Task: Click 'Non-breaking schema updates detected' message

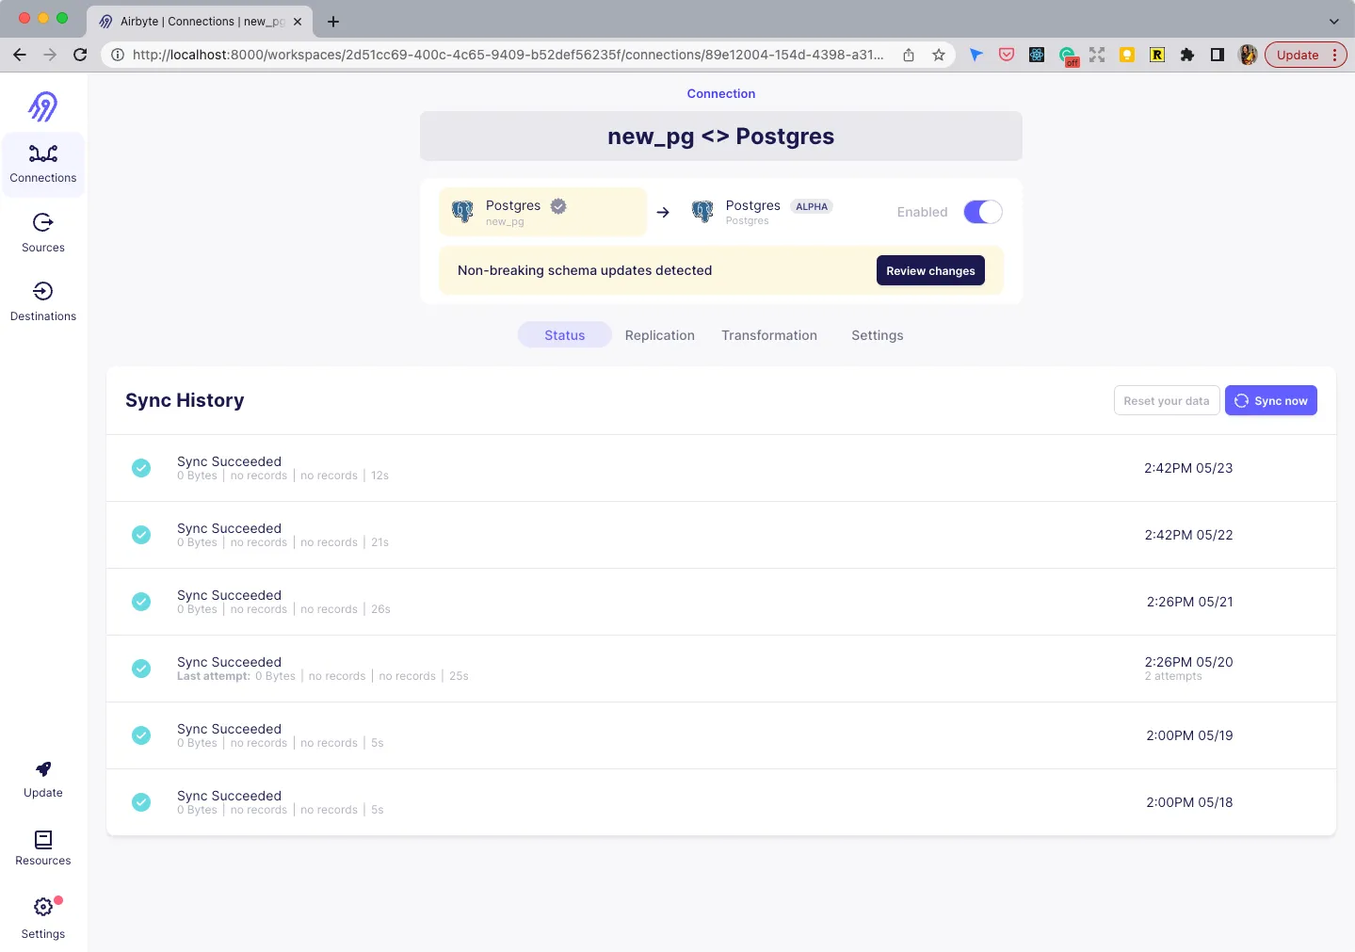Action: [585, 270]
